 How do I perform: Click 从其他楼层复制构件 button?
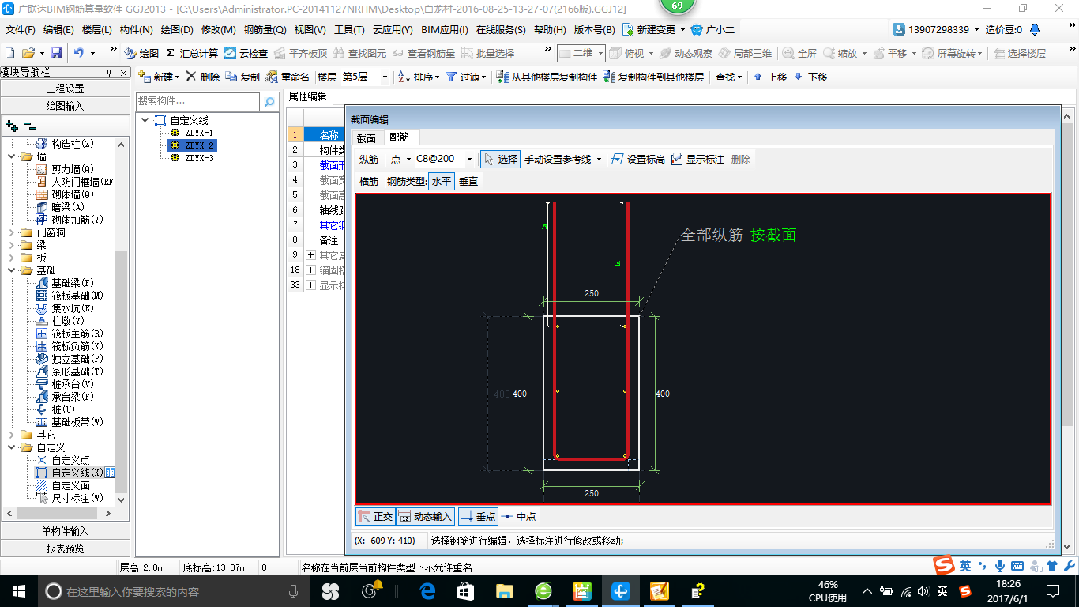pos(546,77)
